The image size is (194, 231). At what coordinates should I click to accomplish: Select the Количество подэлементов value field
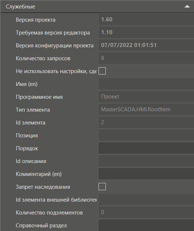(x=146, y=212)
